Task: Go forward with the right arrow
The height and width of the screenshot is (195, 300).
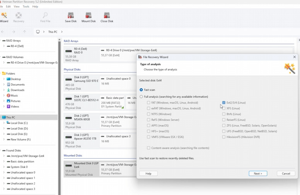Action: click(14, 32)
